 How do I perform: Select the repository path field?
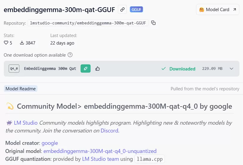pyautogui.click(x=88, y=23)
